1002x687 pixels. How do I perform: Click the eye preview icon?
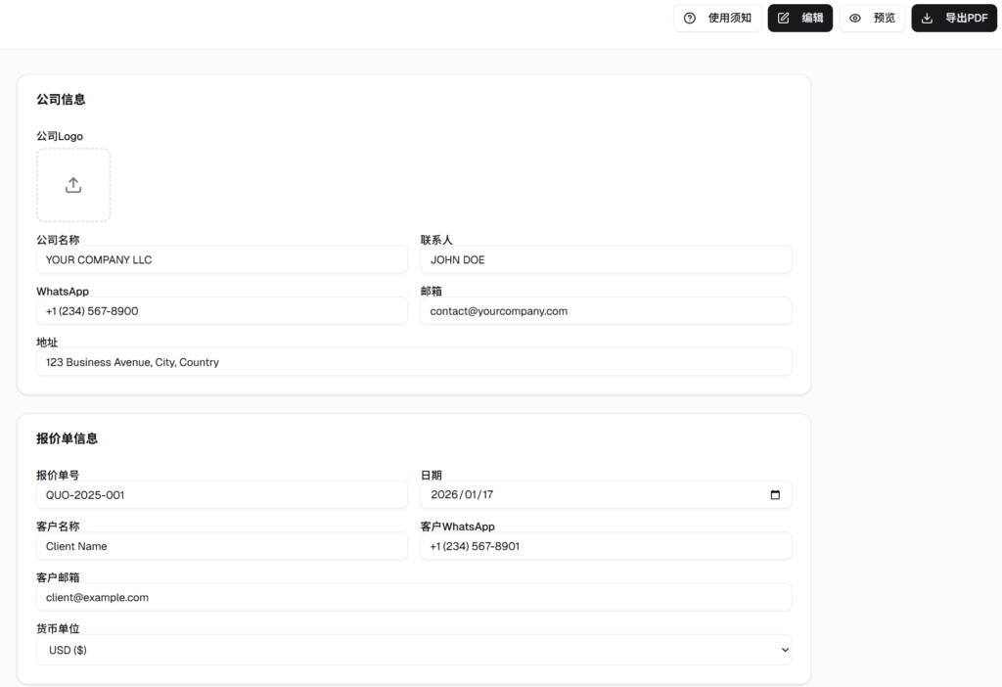[855, 19]
